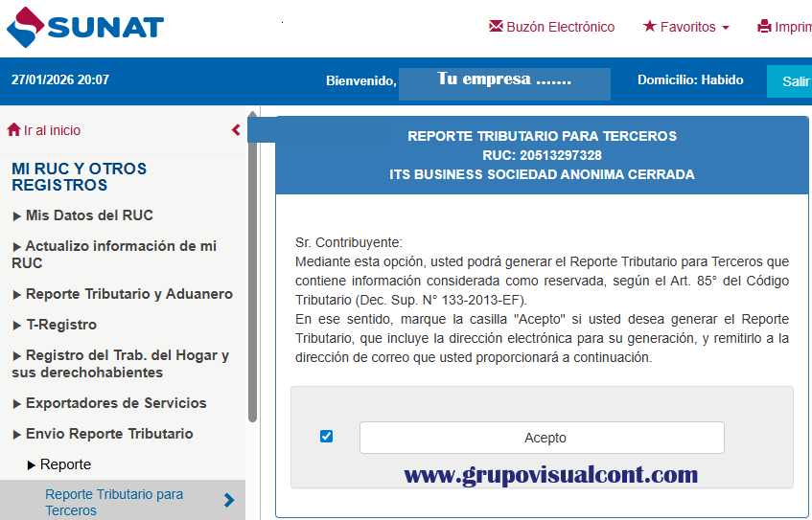Open Reporte Tributario para Terceros item
Image resolution: width=812 pixels, height=520 pixels.
[x=114, y=502]
